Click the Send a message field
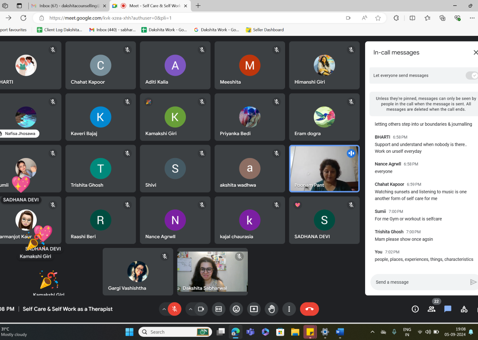 point(418,282)
